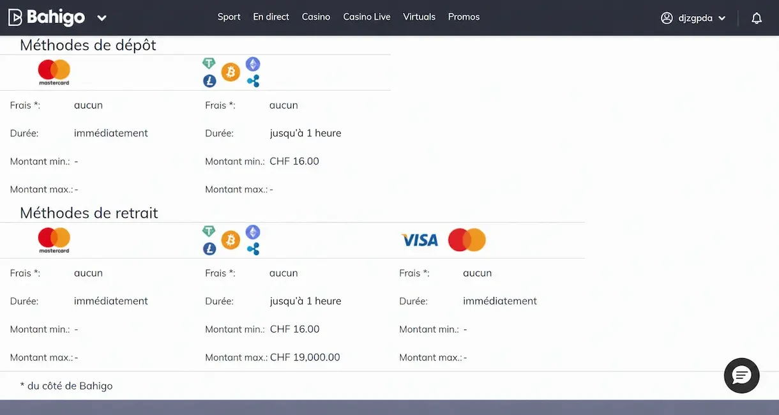Click the Tether icon in the withdrawal methods
The image size is (779, 415).
209,231
